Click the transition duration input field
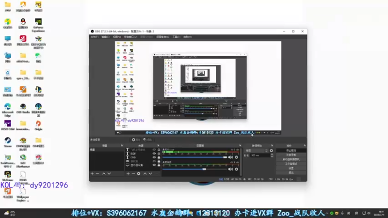 click(260, 156)
